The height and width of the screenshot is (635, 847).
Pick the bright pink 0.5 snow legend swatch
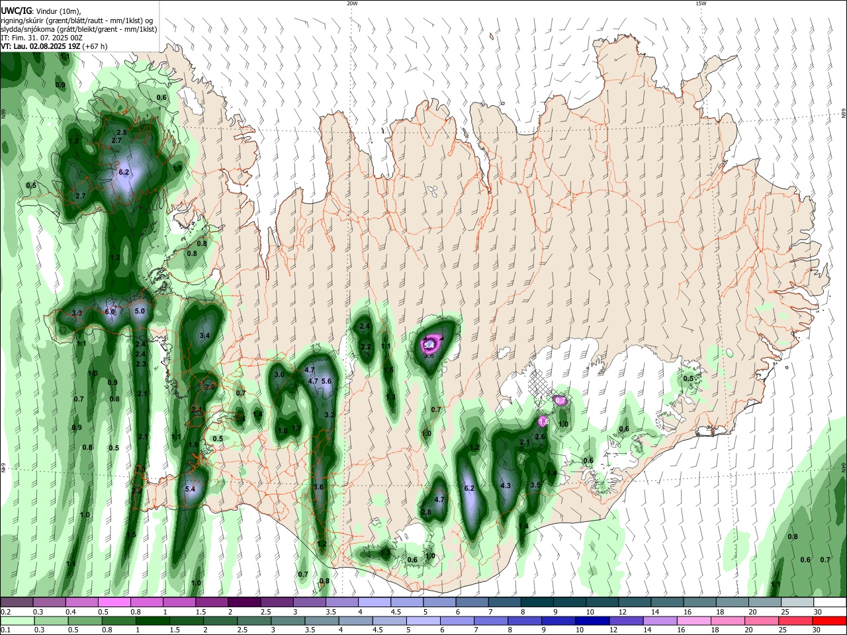pos(114,603)
